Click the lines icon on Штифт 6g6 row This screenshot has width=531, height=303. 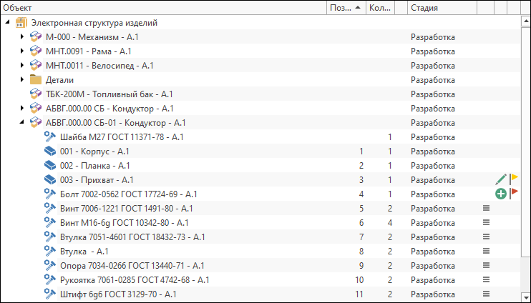[487, 294]
